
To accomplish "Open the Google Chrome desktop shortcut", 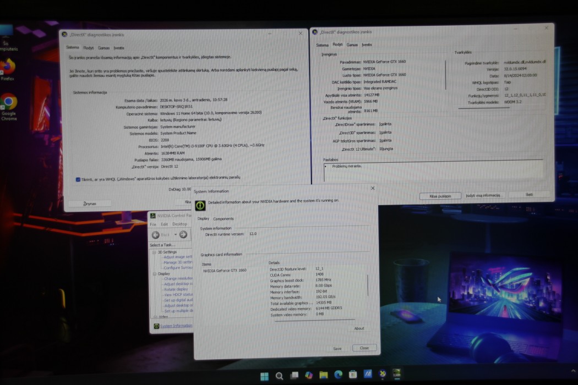I will point(9,104).
